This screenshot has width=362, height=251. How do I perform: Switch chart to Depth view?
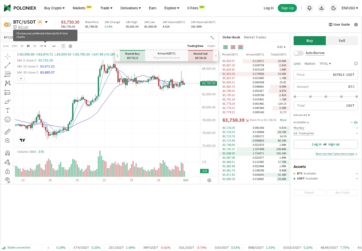click(211, 46)
